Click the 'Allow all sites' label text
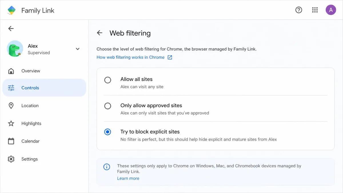This screenshot has height=193, width=343. pyautogui.click(x=137, y=79)
